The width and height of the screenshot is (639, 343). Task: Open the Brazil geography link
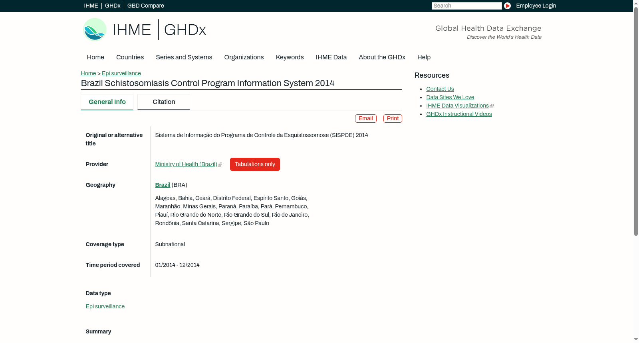tap(163, 185)
